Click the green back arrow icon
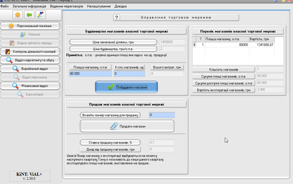 point(29,15)
